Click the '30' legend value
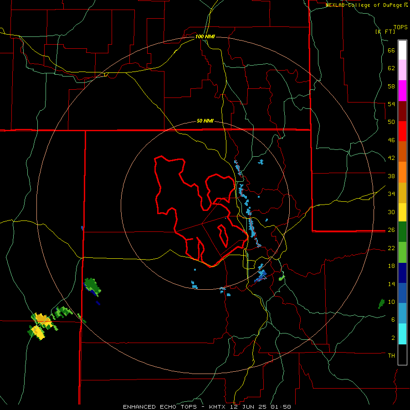This screenshot has width=410, height=410. 391,212
